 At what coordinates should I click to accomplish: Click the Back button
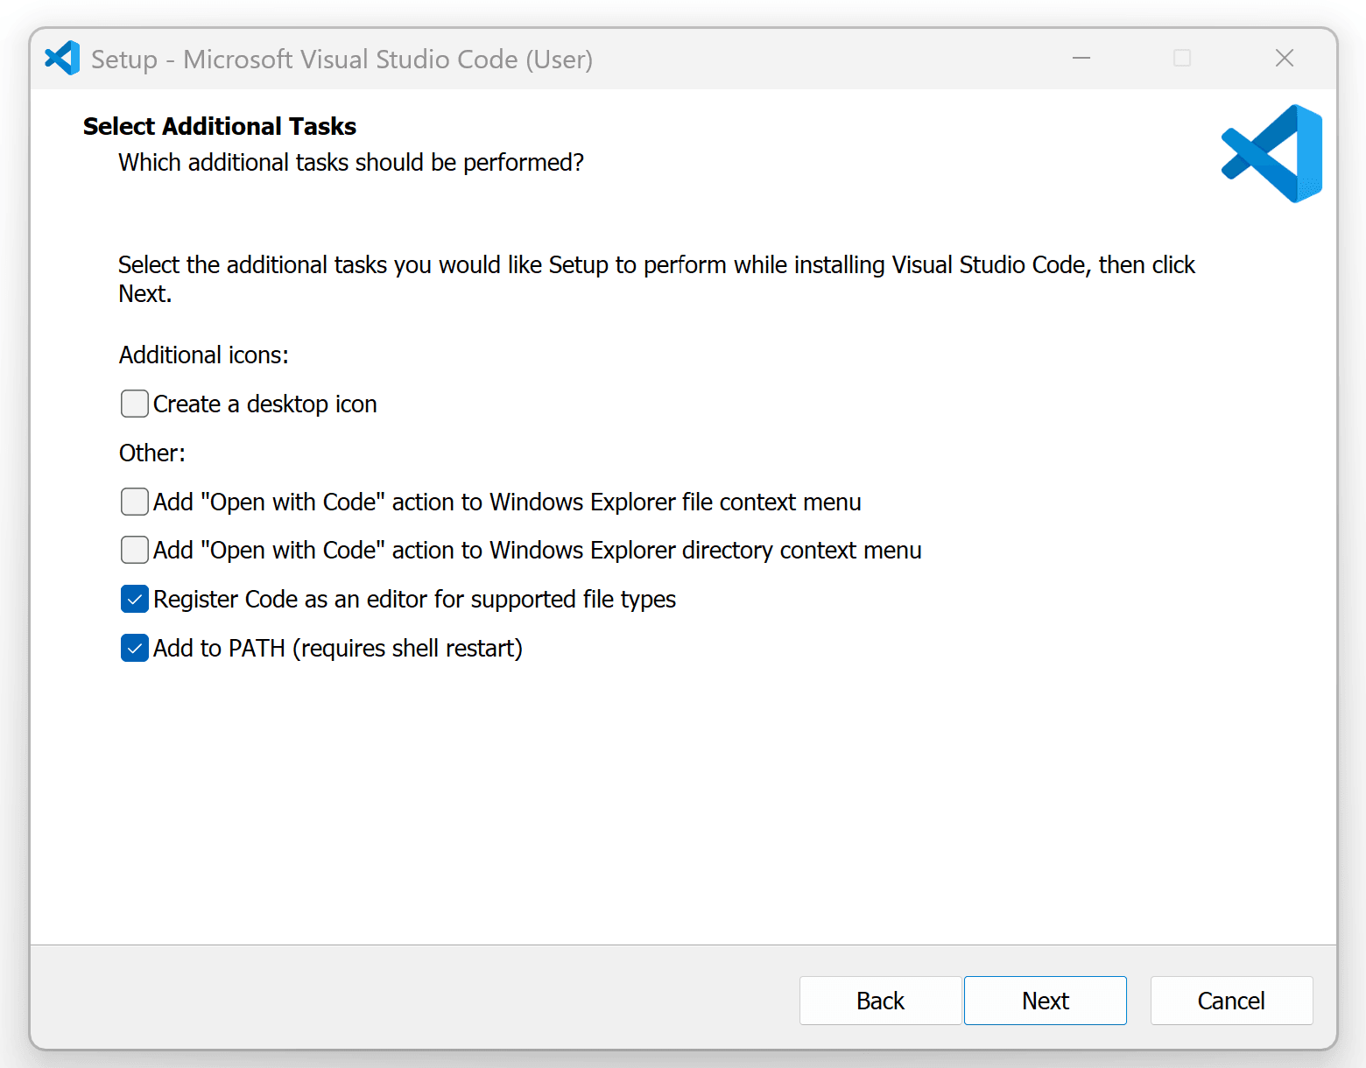click(x=880, y=1001)
